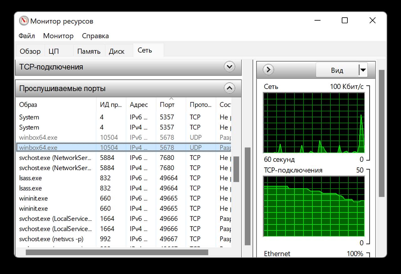Switch to the Обзор tab
Screen dimensions: 401x274
(x=30, y=51)
